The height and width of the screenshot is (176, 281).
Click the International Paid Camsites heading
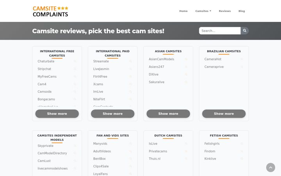pos(112,53)
